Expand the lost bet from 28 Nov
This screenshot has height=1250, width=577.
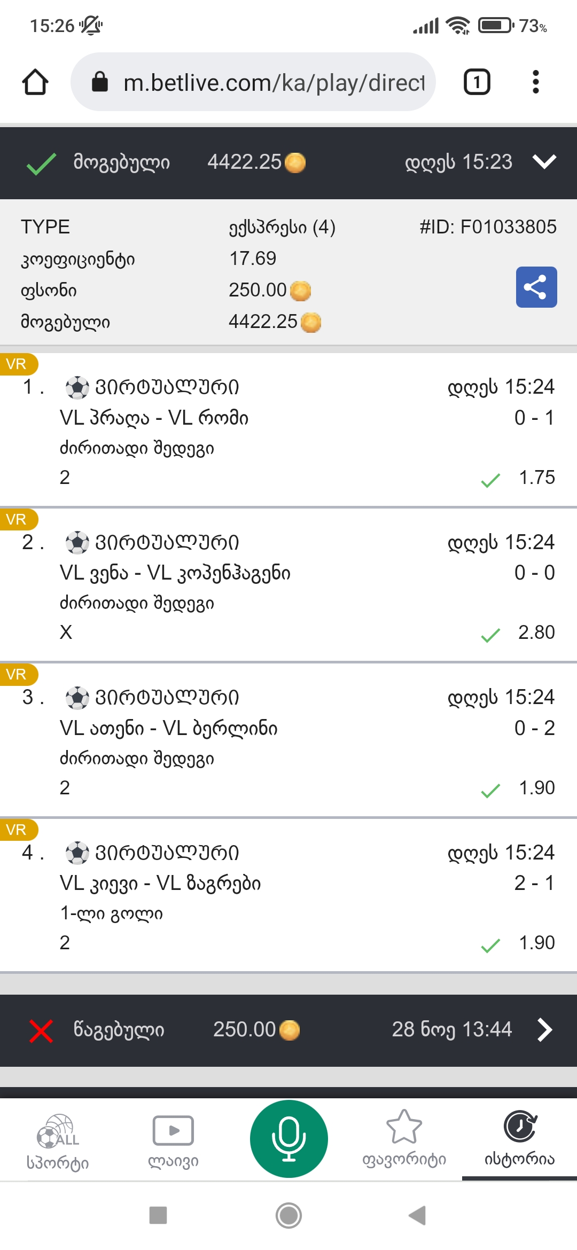tap(544, 1030)
